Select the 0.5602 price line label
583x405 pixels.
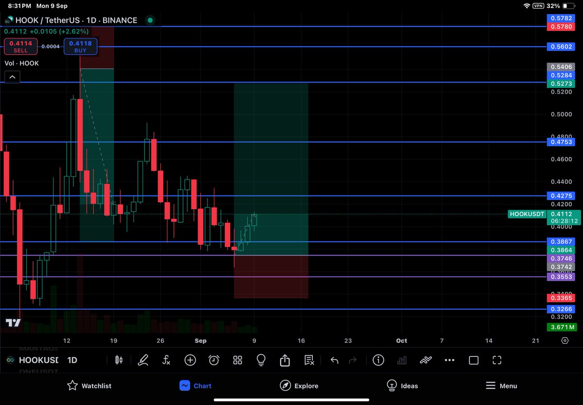click(x=561, y=47)
